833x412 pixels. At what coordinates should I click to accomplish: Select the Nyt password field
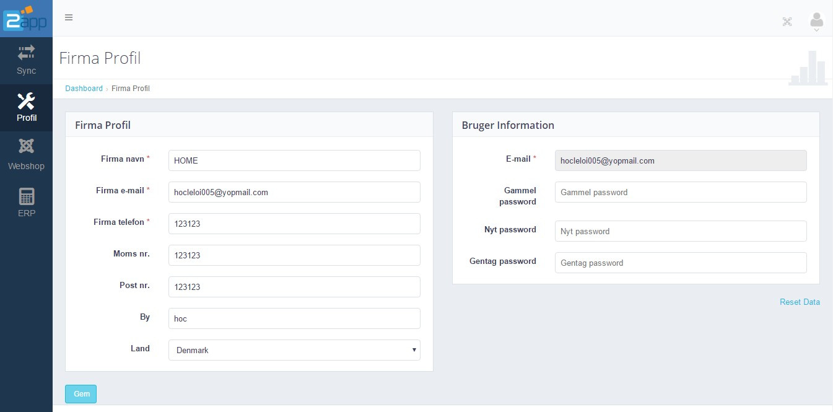click(x=680, y=231)
